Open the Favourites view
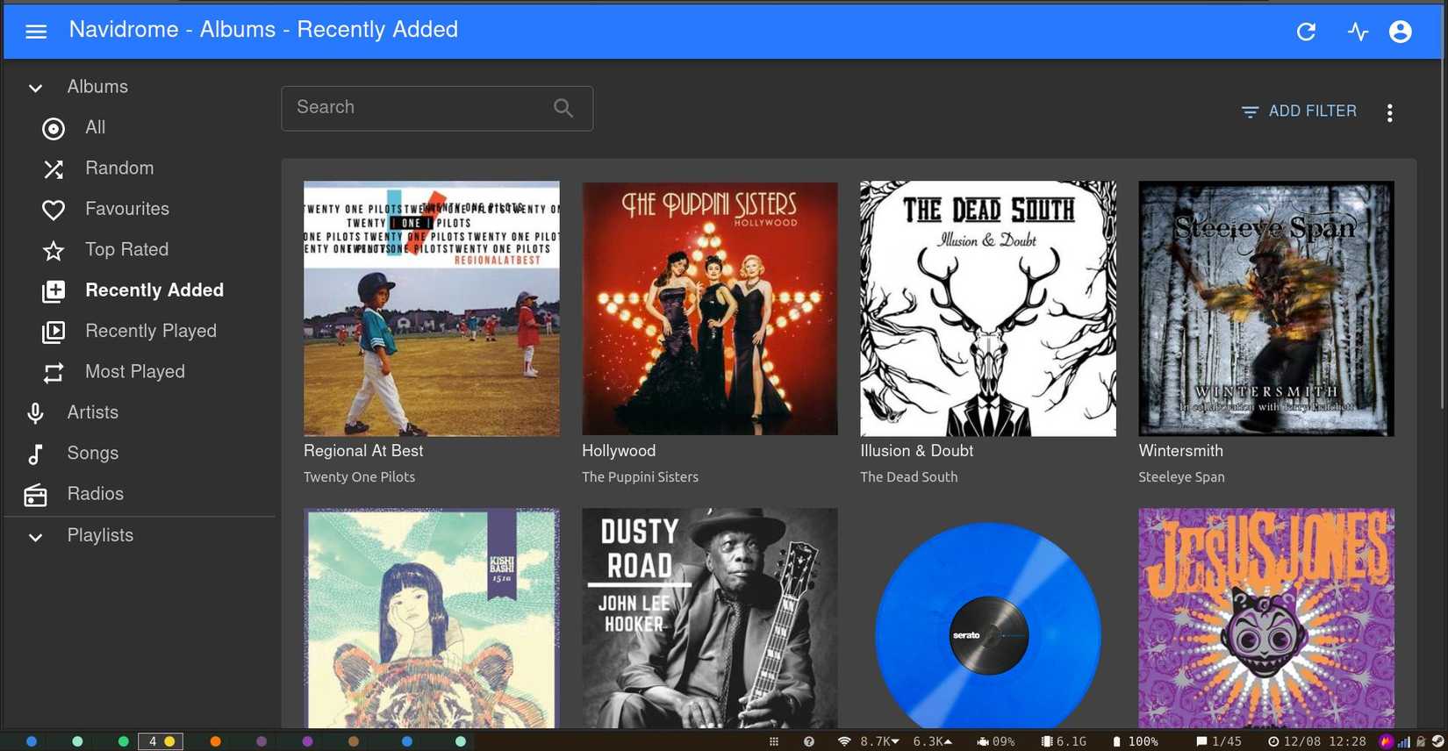This screenshot has height=751, width=1448. [127, 209]
